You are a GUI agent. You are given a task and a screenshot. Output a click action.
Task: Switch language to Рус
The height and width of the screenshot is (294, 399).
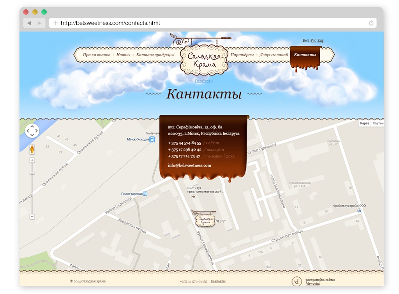[313, 40]
